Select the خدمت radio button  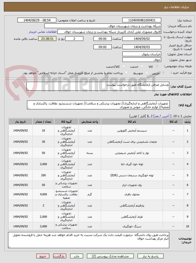coord(142,66)
